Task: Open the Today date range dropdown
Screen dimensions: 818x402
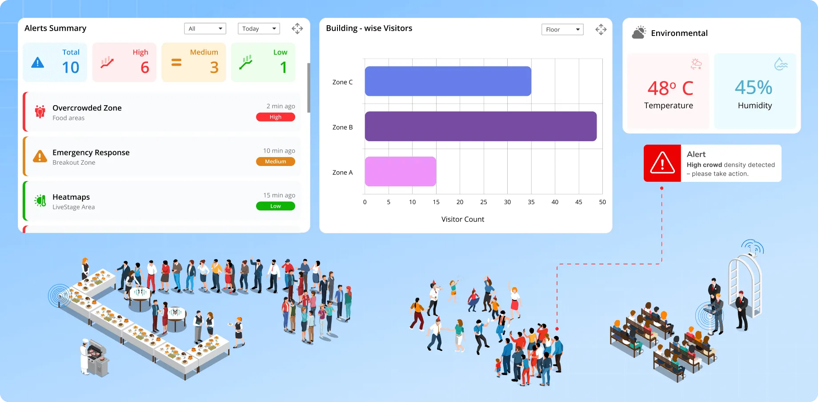Action: coord(259,29)
